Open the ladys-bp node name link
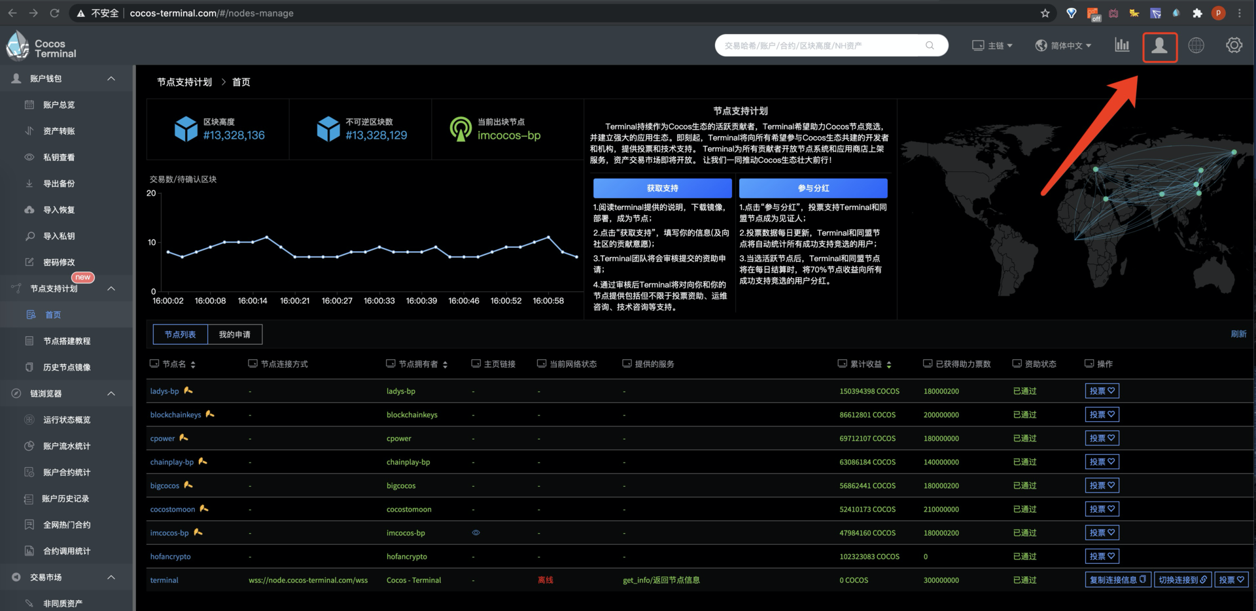 click(x=164, y=391)
